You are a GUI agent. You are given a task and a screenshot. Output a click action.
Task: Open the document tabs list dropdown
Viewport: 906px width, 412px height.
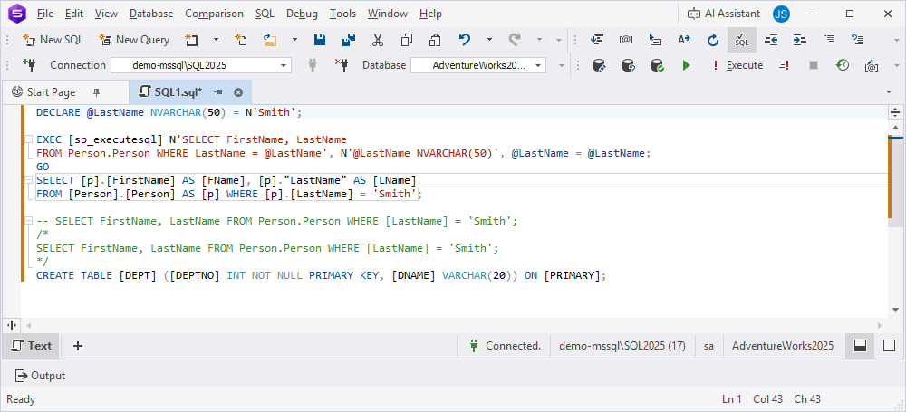tap(889, 91)
